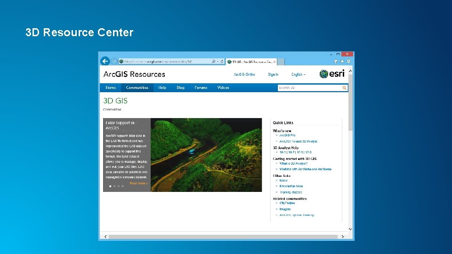Open the Blog navigation item
This screenshot has height=254, width=452.
[180, 87]
